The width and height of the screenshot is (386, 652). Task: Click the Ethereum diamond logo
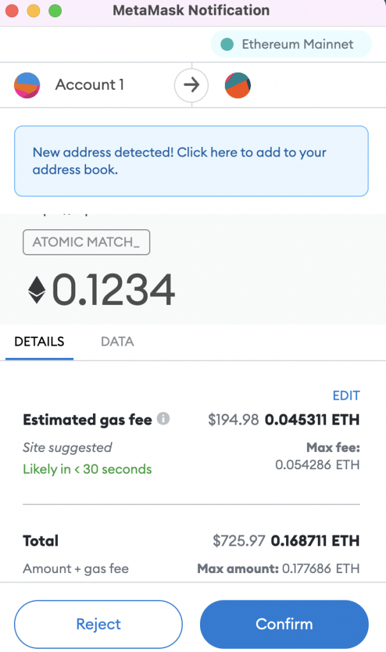coord(36,290)
